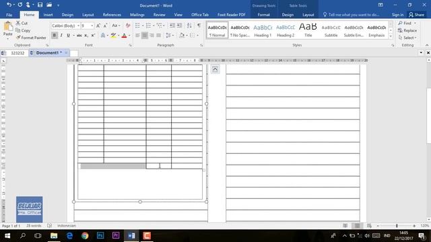This screenshot has height=242, width=431.
Task: Open the File tab
Action: [9, 15]
